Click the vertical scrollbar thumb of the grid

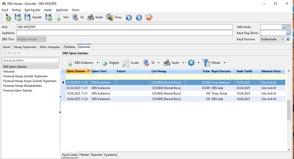click(289, 110)
